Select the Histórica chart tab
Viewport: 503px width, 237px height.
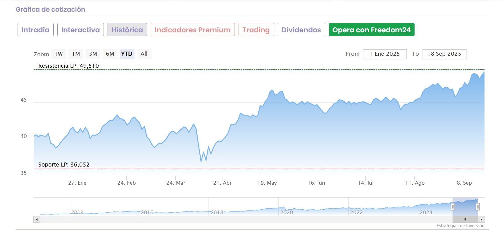coord(127,30)
